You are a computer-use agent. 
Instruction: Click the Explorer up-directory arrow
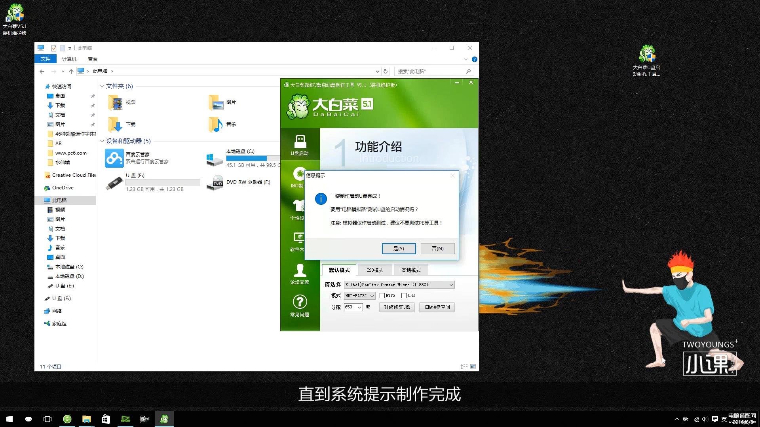(x=71, y=71)
